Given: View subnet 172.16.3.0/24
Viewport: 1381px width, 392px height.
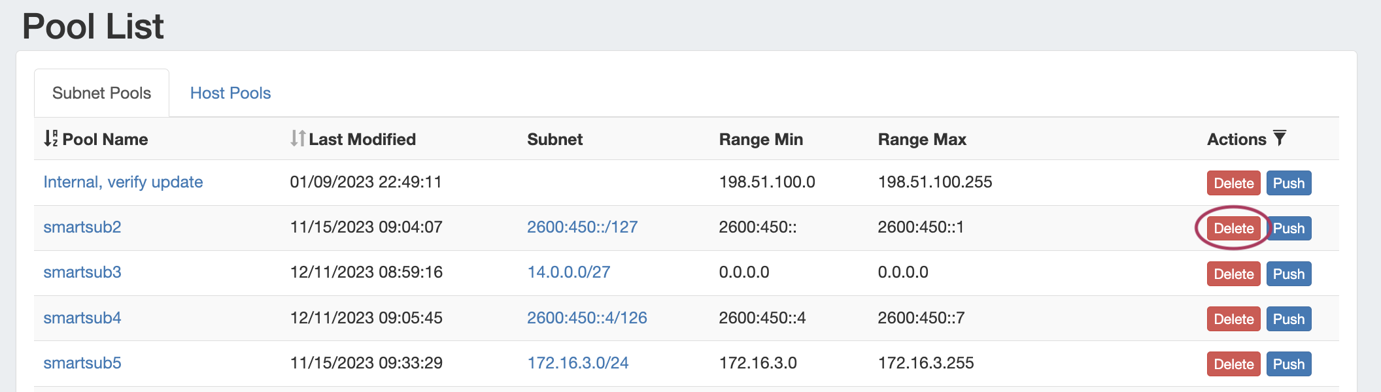Looking at the screenshot, I should (577, 363).
